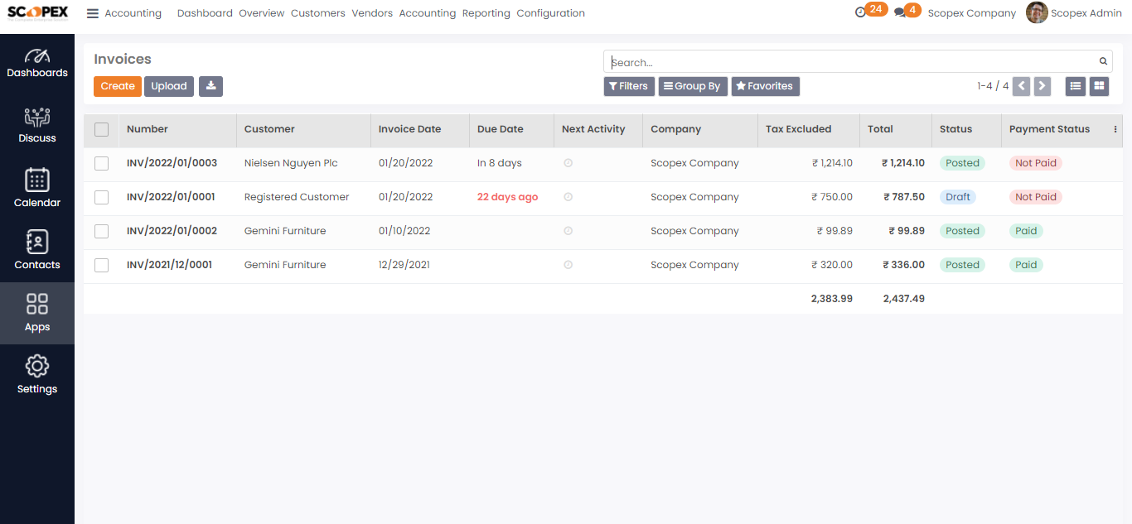
Task: Click activity clock for INV/2022/01/0002
Action: (x=568, y=231)
